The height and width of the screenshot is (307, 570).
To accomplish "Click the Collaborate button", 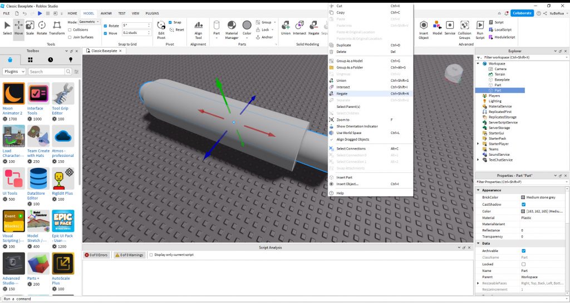I will coord(522,13).
